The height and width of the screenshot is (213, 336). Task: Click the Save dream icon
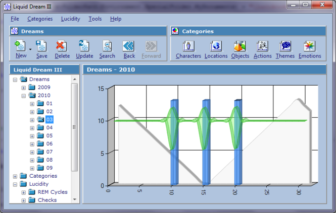click(41, 47)
